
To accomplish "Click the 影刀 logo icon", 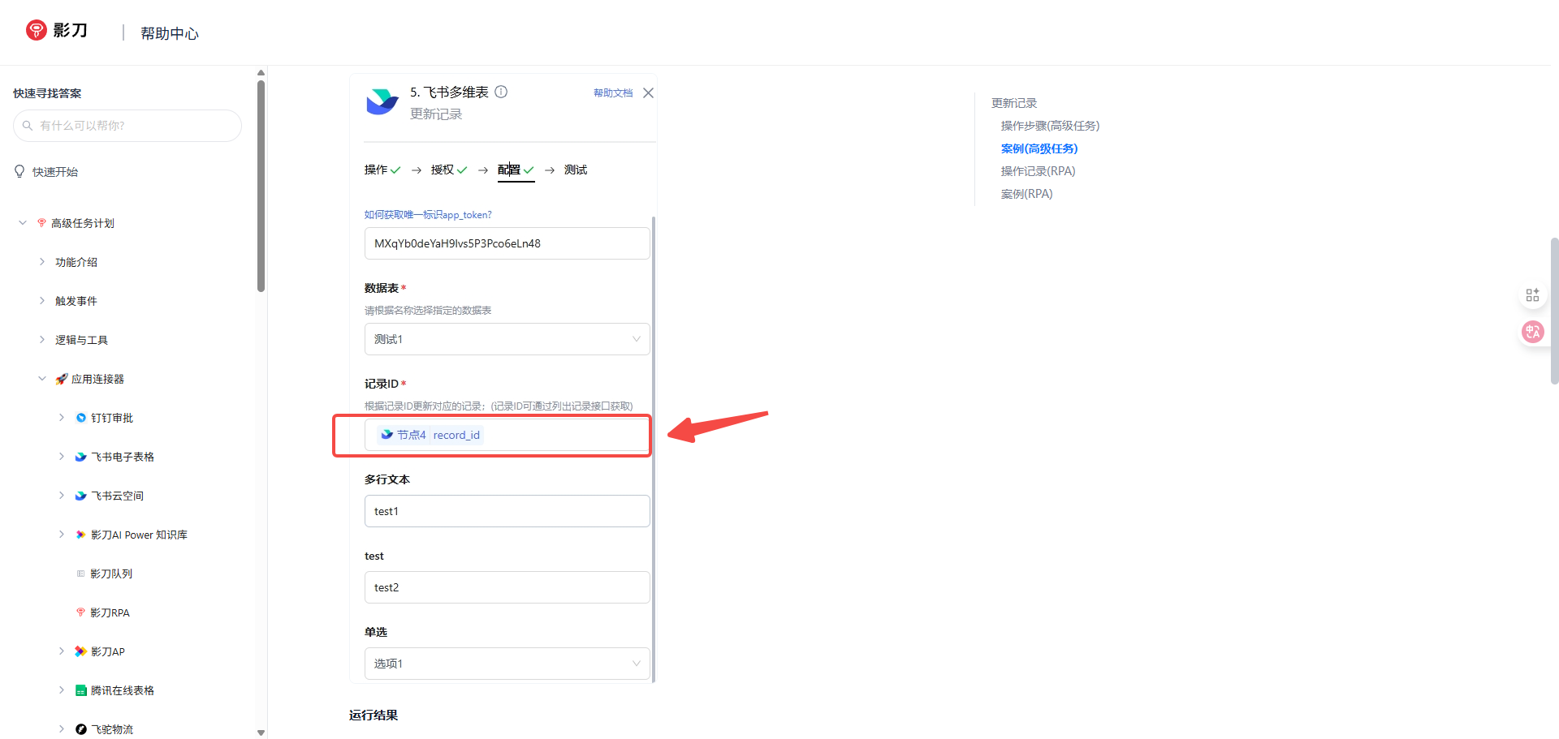I will click(37, 30).
